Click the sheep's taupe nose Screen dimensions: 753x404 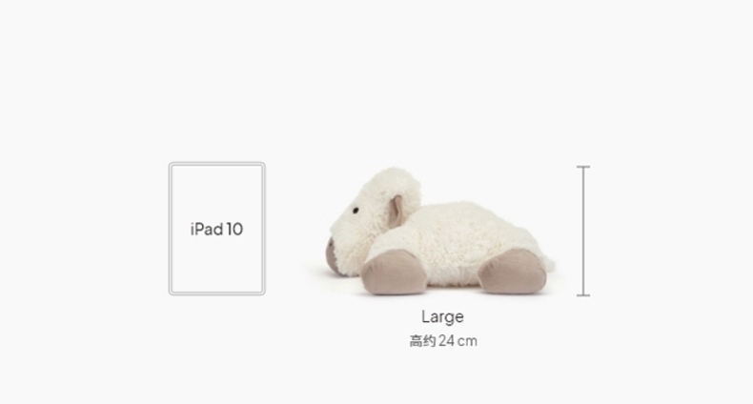[x=331, y=254]
